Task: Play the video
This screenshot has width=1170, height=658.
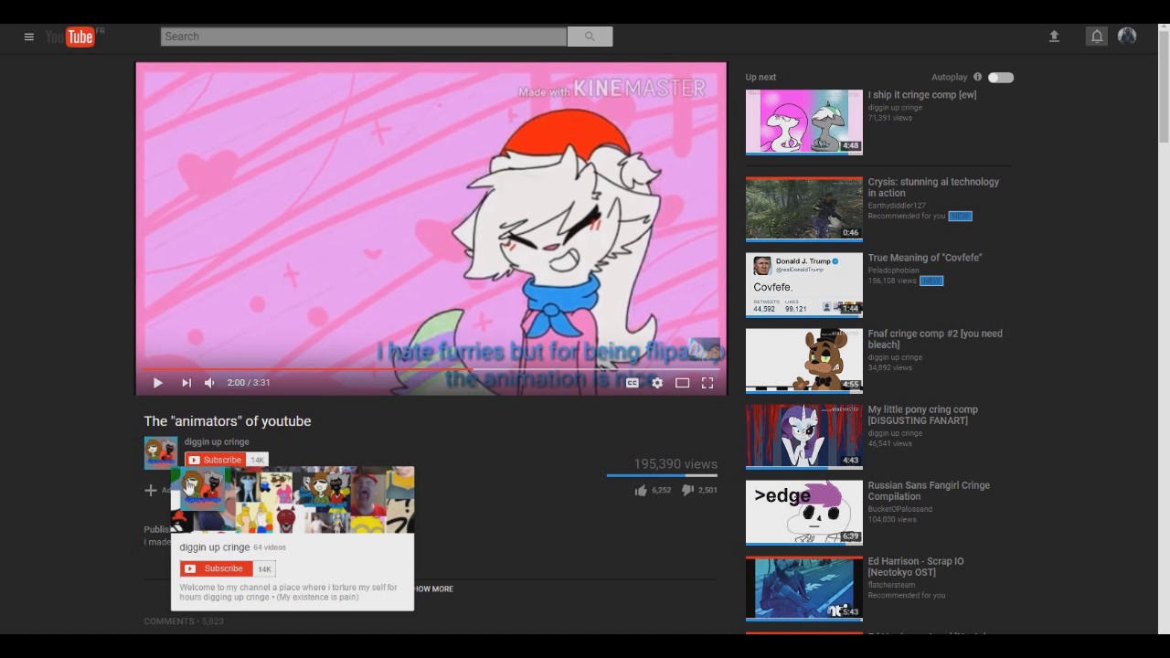Action: [x=157, y=383]
